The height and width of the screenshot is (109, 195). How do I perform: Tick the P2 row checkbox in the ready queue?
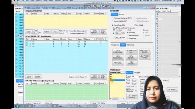(27, 44)
